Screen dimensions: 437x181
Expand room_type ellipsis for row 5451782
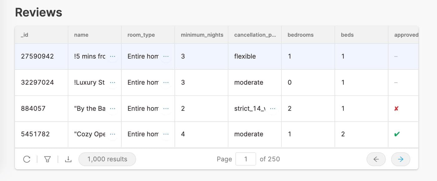tap(166, 134)
